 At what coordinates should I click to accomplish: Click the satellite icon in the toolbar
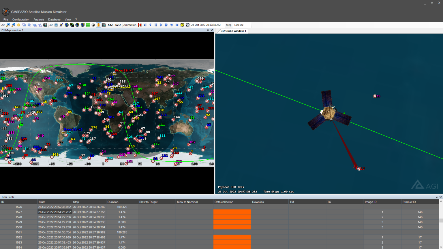pyautogui.click(x=61, y=25)
